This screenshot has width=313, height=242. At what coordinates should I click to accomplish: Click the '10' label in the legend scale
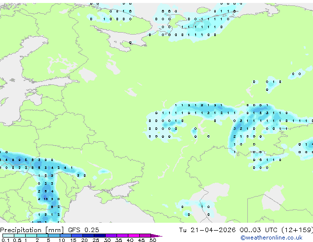[x=62, y=240]
